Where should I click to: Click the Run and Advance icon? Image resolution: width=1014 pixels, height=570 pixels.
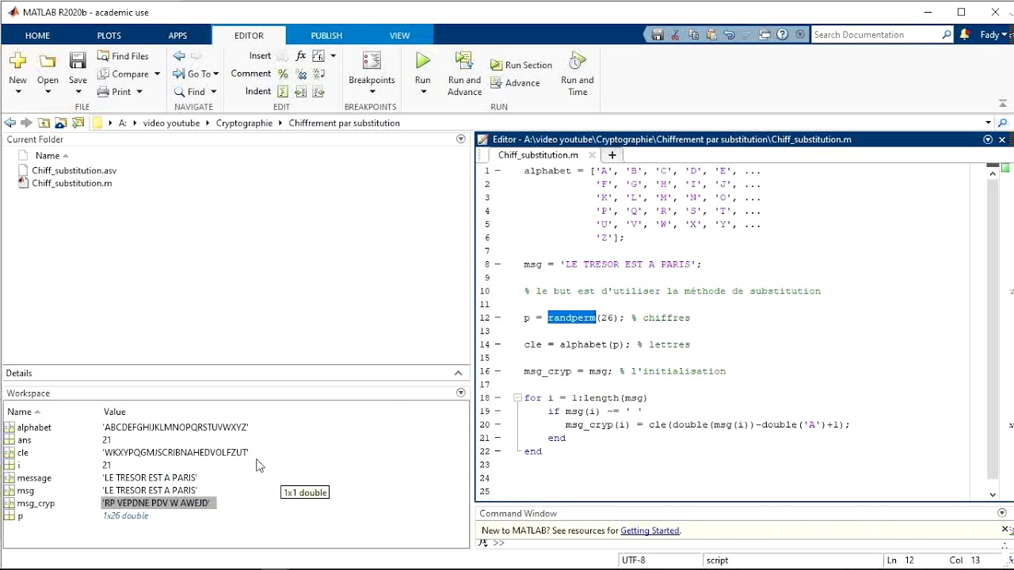[x=464, y=61]
